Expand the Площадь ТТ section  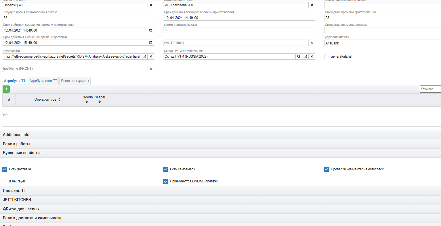click(x=220, y=191)
